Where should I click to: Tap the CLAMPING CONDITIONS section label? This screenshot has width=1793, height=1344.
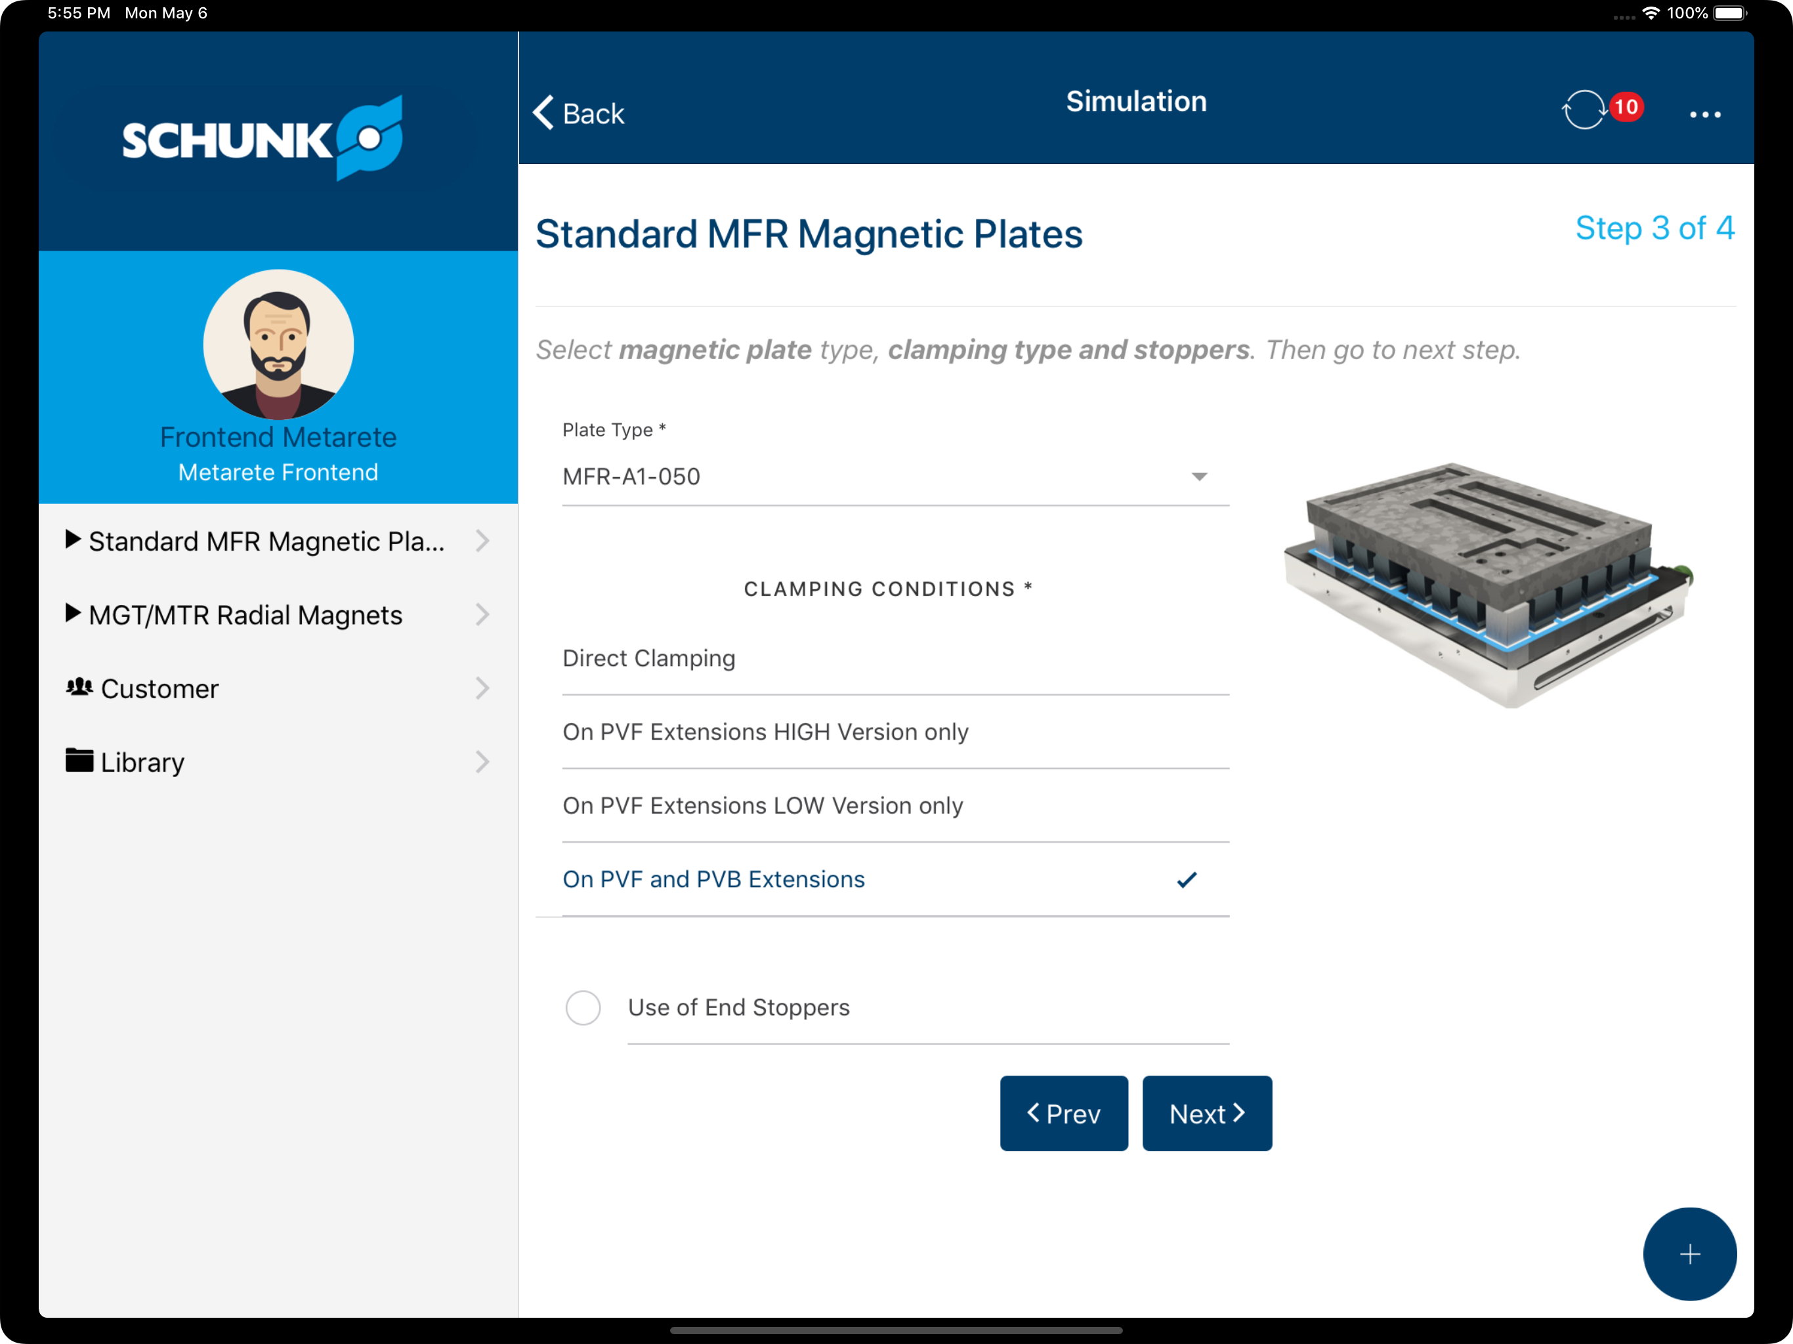889,589
